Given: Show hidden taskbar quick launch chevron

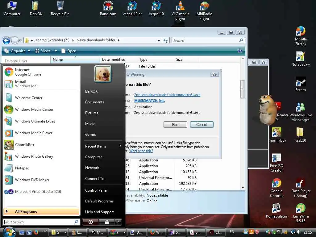Looking at the screenshot, I should coord(45,231).
